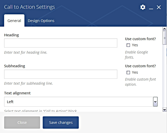Viewport: 167px width, 133px height.
Task: Switch to the General tab
Action: [14, 21]
